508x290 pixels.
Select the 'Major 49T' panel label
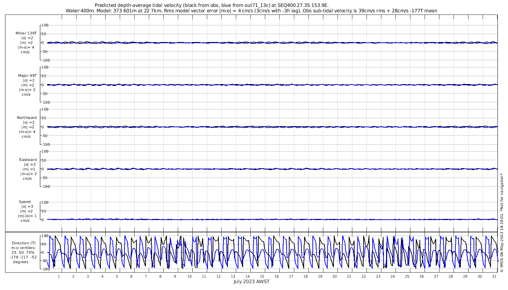[28, 76]
